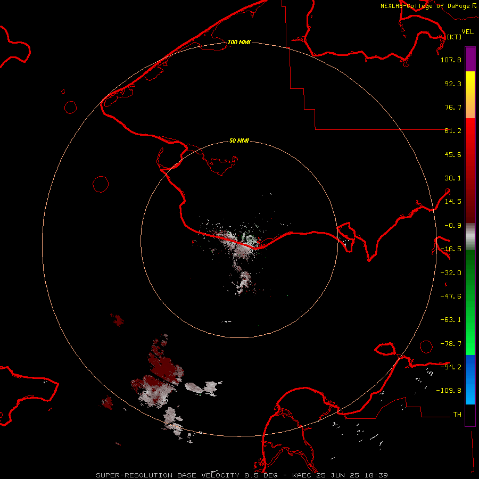Click the 30.1 scale value
Image resolution: width=479 pixels, height=479 pixels.
click(453, 178)
